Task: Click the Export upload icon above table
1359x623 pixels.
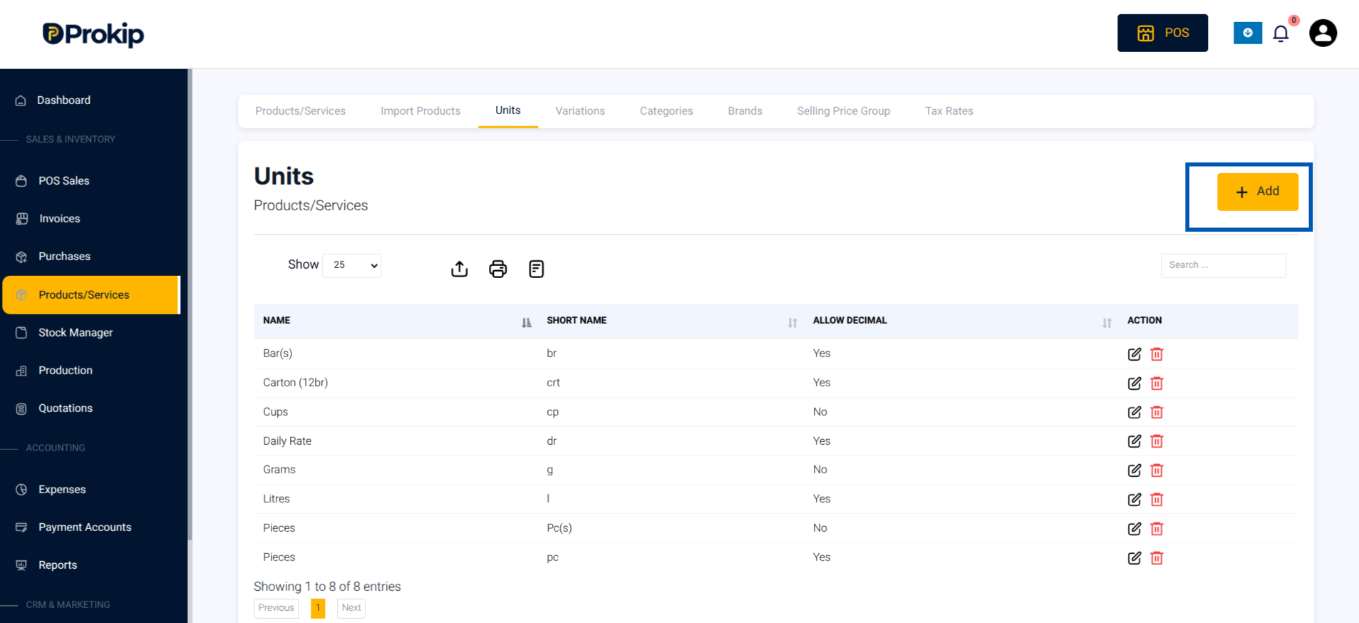Action: 460,269
